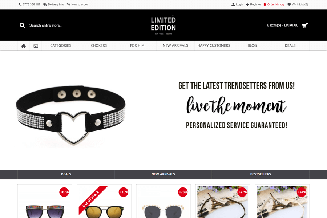This screenshot has width=327, height=218.
Task: Click How to order link
Action: pos(77,5)
